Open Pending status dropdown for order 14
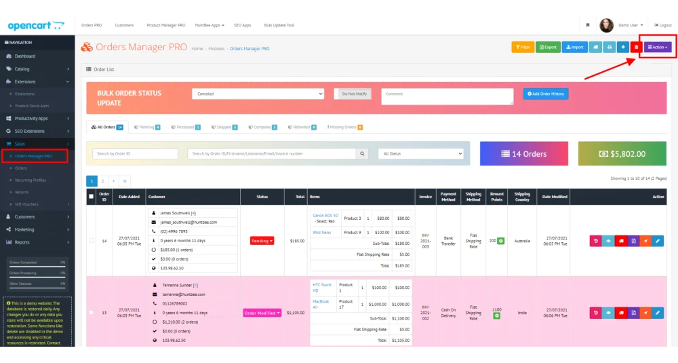This screenshot has width=678, height=363. click(x=262, y=241)
